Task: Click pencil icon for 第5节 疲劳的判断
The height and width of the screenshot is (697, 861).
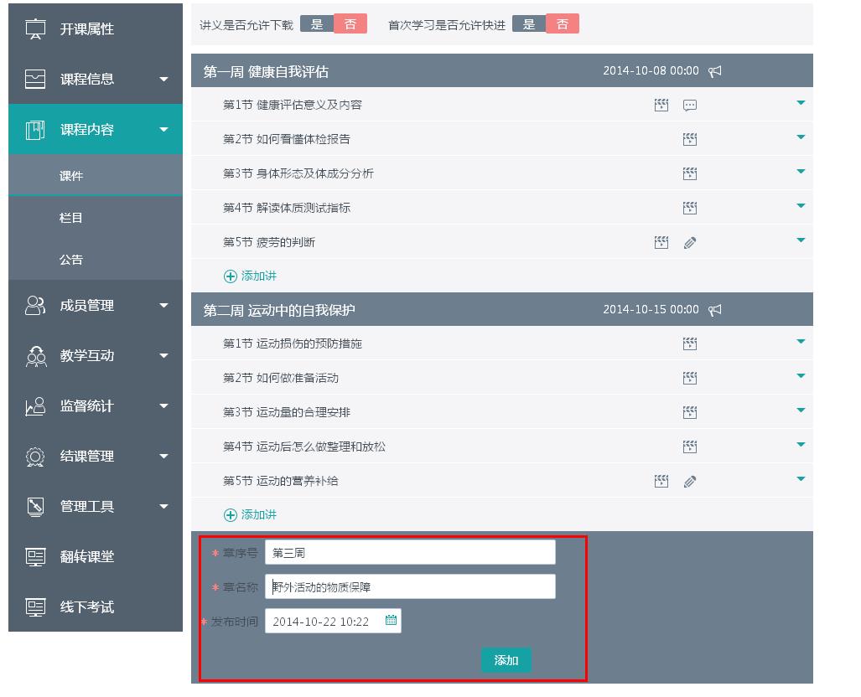Action: (x=690, y=243)
